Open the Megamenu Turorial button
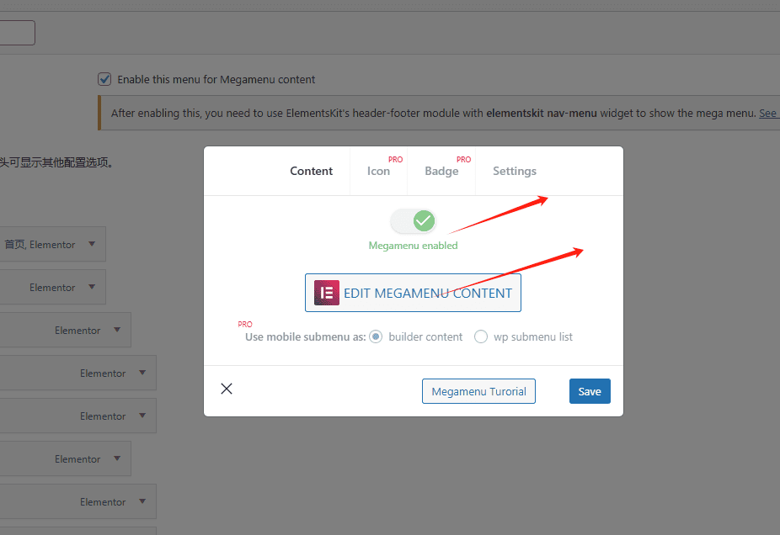 (478, 391)
